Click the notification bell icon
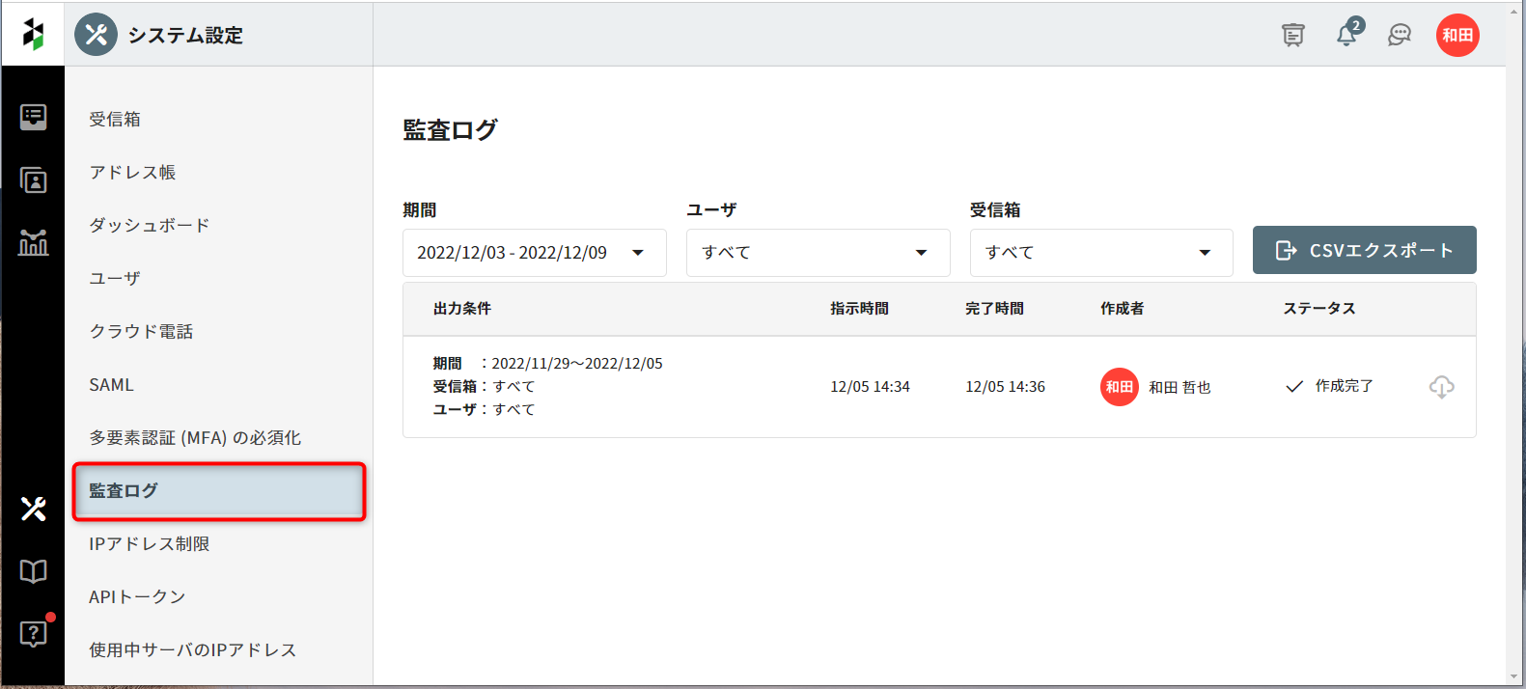Screen dimensions: 1526x689 tap(1346, 36)
